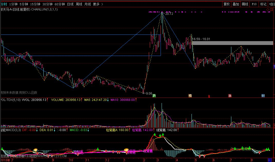Switch to the 周线 weekly tab
Screen dimensions: 275x162
(x=79, y=4)
